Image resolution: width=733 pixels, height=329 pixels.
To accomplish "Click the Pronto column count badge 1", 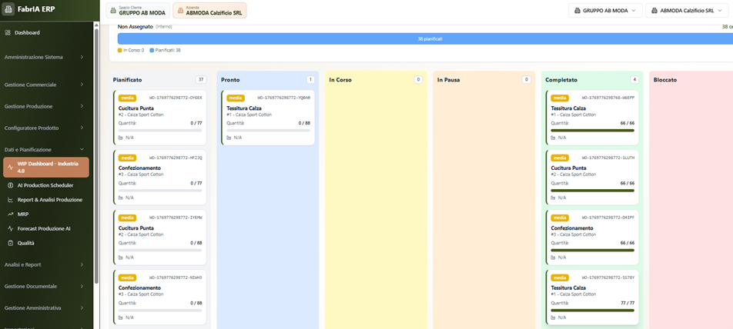I will click(x=310, y=80).
